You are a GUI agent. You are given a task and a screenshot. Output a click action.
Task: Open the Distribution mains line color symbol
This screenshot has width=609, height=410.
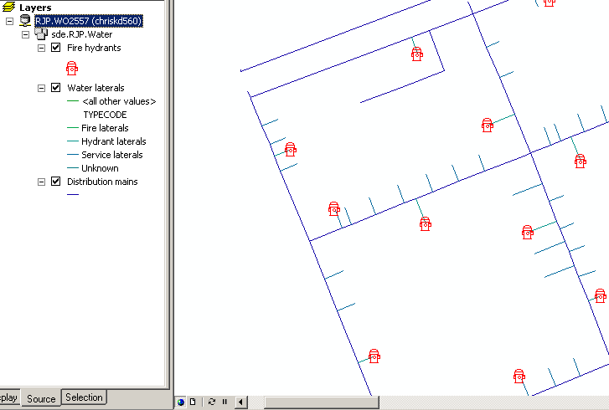tap(72, 195)
